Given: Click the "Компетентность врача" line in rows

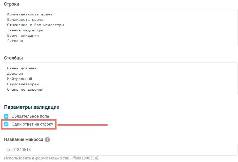Looking at the screenshot, I should [30, 14].
